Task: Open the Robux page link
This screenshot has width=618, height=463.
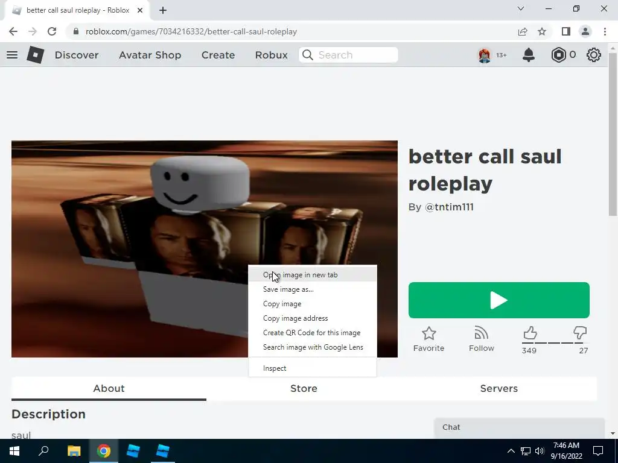Action: click(x=272, y=55)
